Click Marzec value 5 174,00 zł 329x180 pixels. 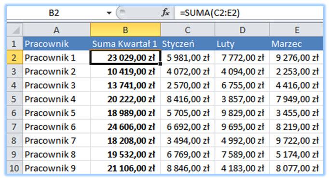297,154
